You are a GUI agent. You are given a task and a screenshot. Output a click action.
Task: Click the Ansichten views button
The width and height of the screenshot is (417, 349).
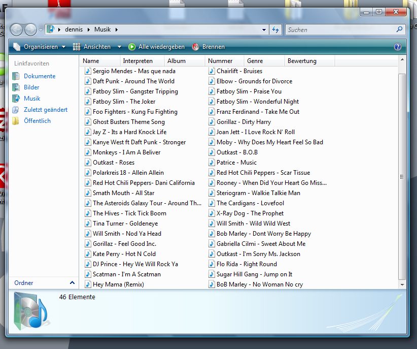click(92, 47)
